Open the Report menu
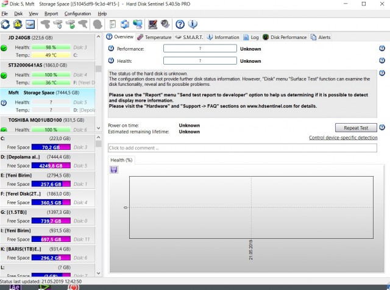The height and width of the screenshot is (290, 390). (x=51, y=13)
